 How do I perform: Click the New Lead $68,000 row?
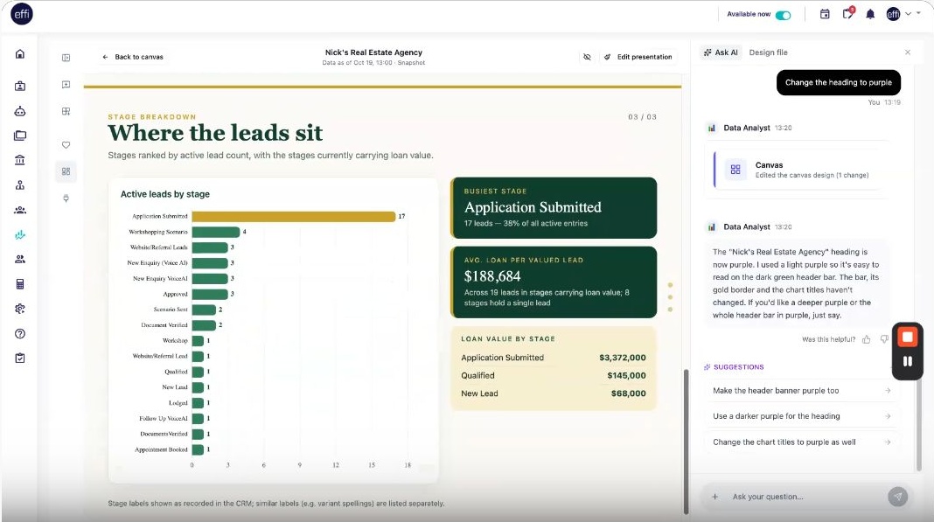554,393
